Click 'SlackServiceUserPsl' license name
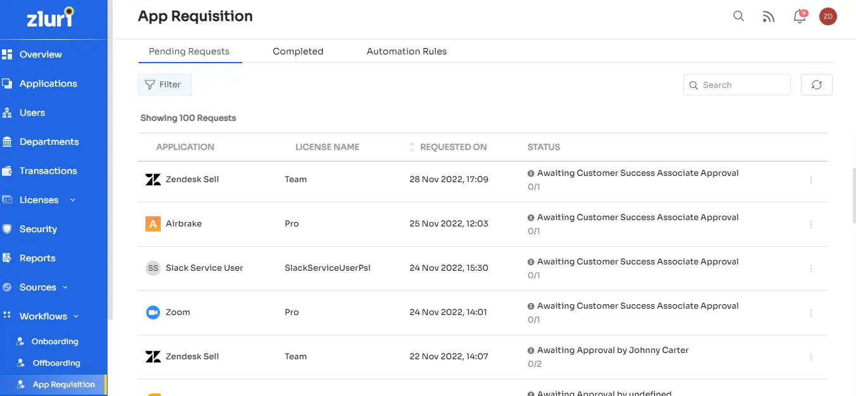The height and width of the screenshot is (396, 856). click(x=328, y=268)
